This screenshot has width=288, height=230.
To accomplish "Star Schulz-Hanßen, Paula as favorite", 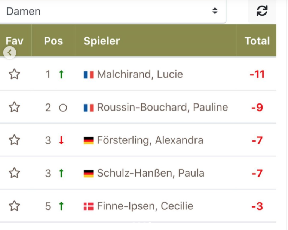I will (x=14, y=173).
